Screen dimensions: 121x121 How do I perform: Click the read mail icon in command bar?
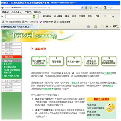[x=102, y=27]
